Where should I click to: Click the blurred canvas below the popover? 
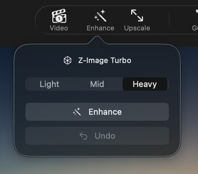[x=99, y=166]
